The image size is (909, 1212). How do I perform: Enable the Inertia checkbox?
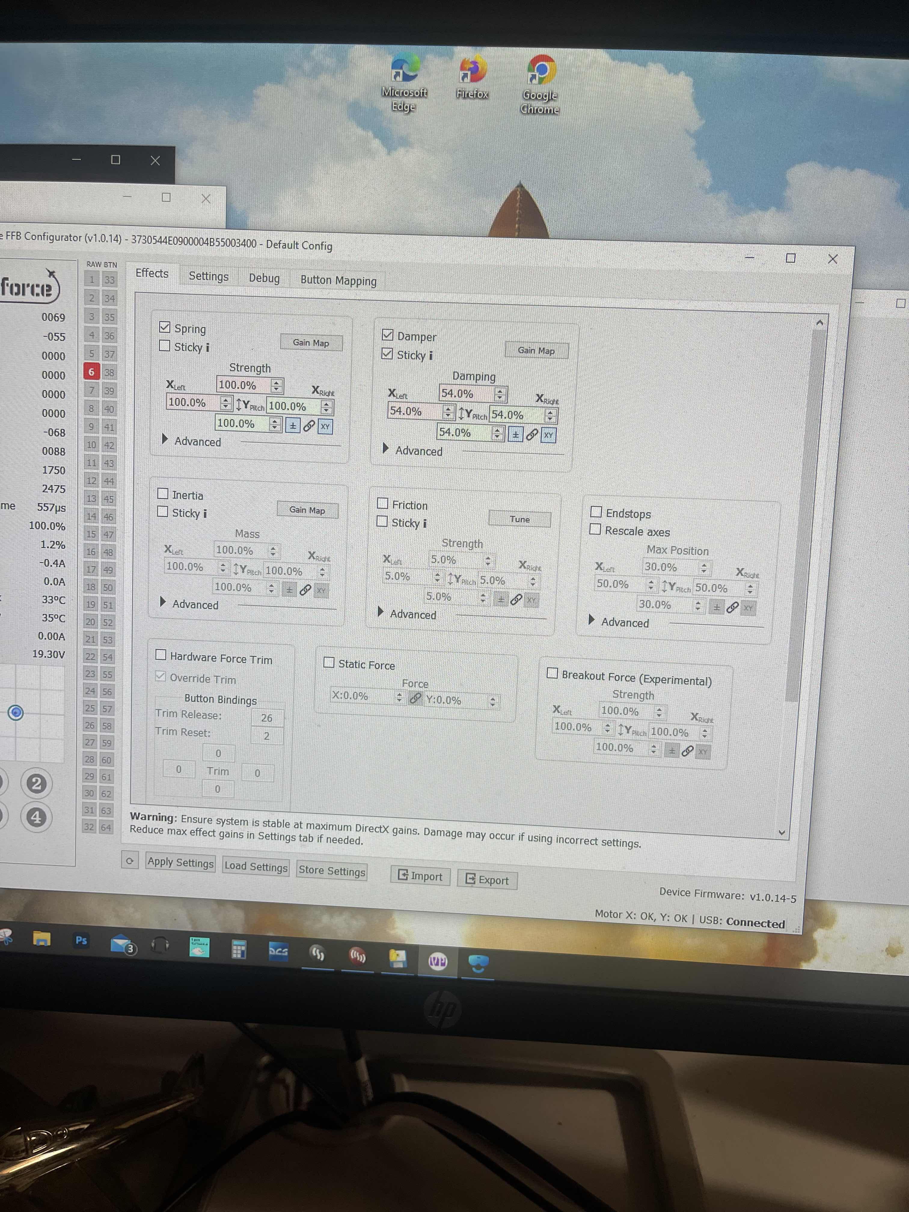click(163, 493)
